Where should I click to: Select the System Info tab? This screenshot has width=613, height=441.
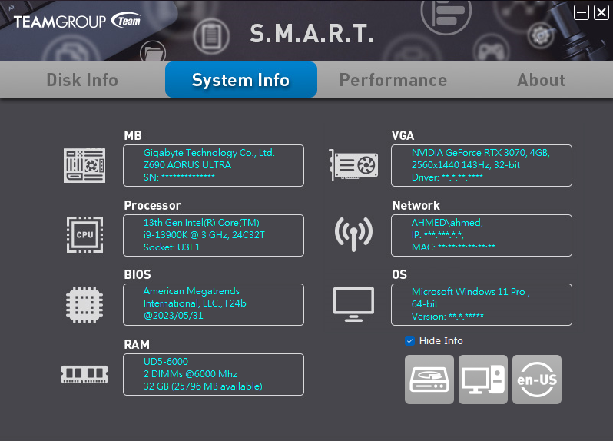pos(240,80)
